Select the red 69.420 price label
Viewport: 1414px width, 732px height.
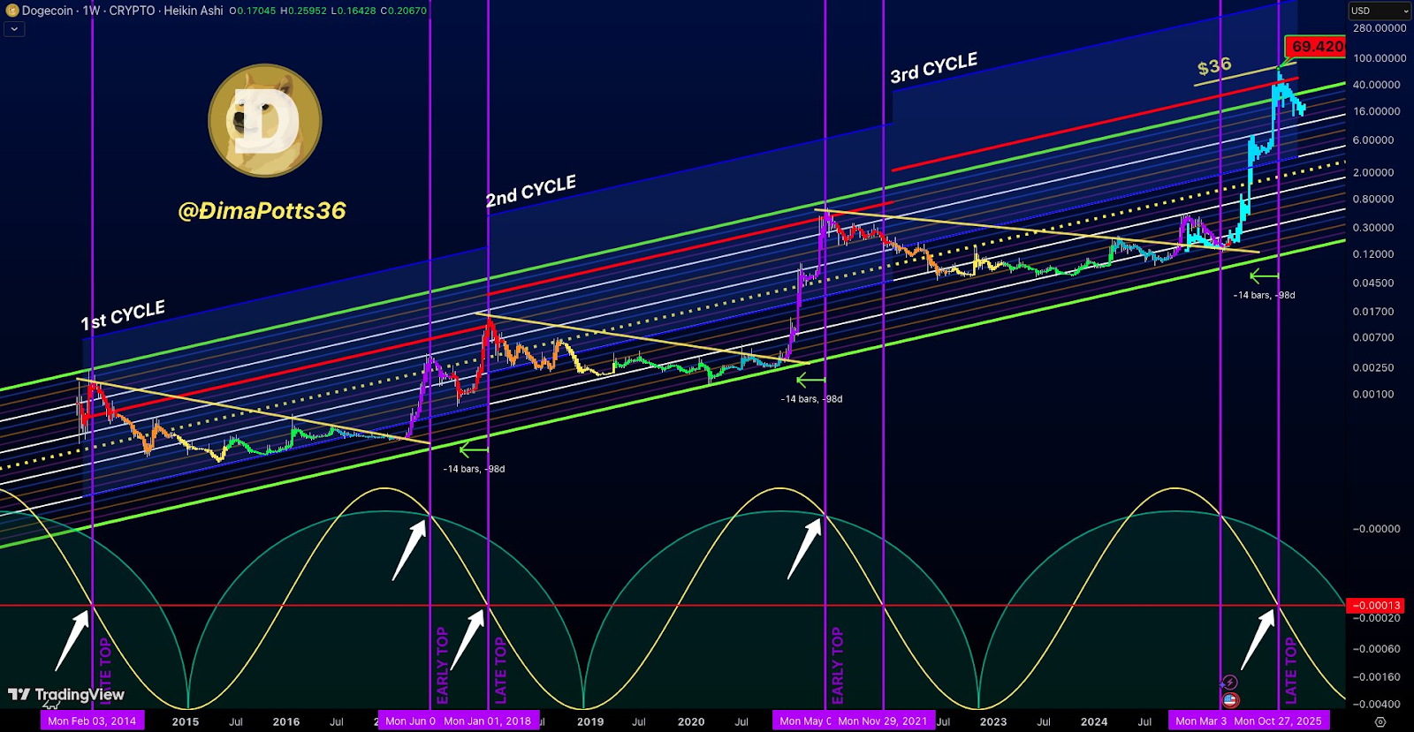(1316, 47)
